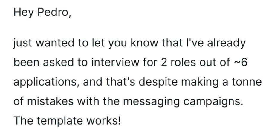Click the word "just" starting the paragraph

(x=22, y=44)
